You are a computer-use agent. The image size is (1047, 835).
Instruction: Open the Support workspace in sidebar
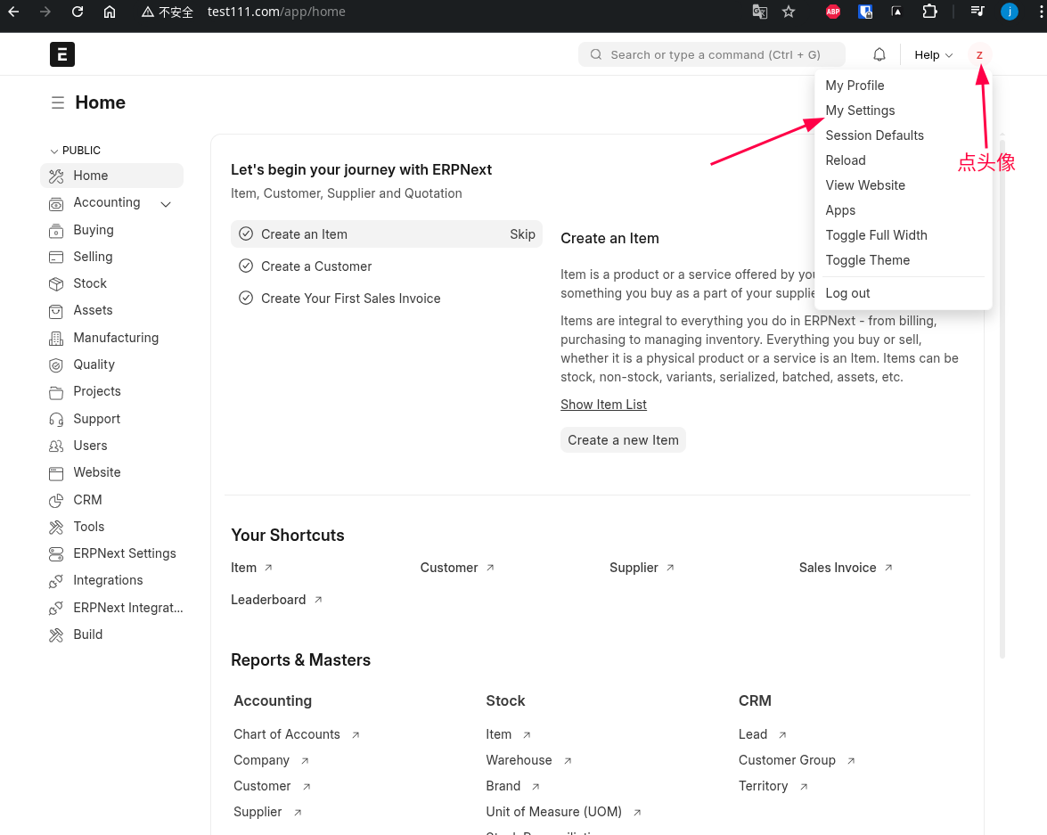click(x=96, y=419)
